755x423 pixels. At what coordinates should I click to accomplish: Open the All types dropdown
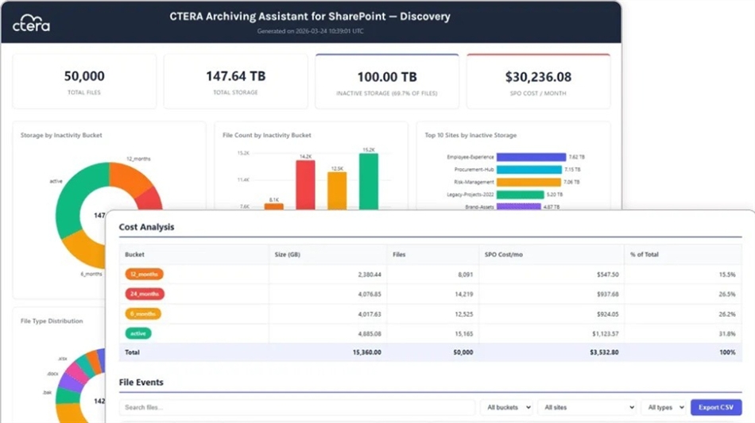coord(664,407)
